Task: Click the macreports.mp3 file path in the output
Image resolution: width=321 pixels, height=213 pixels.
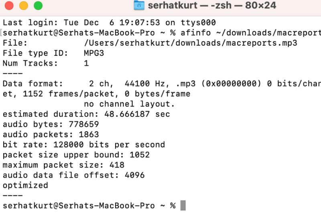Action: pyautogui.click(x=191, y=43)
